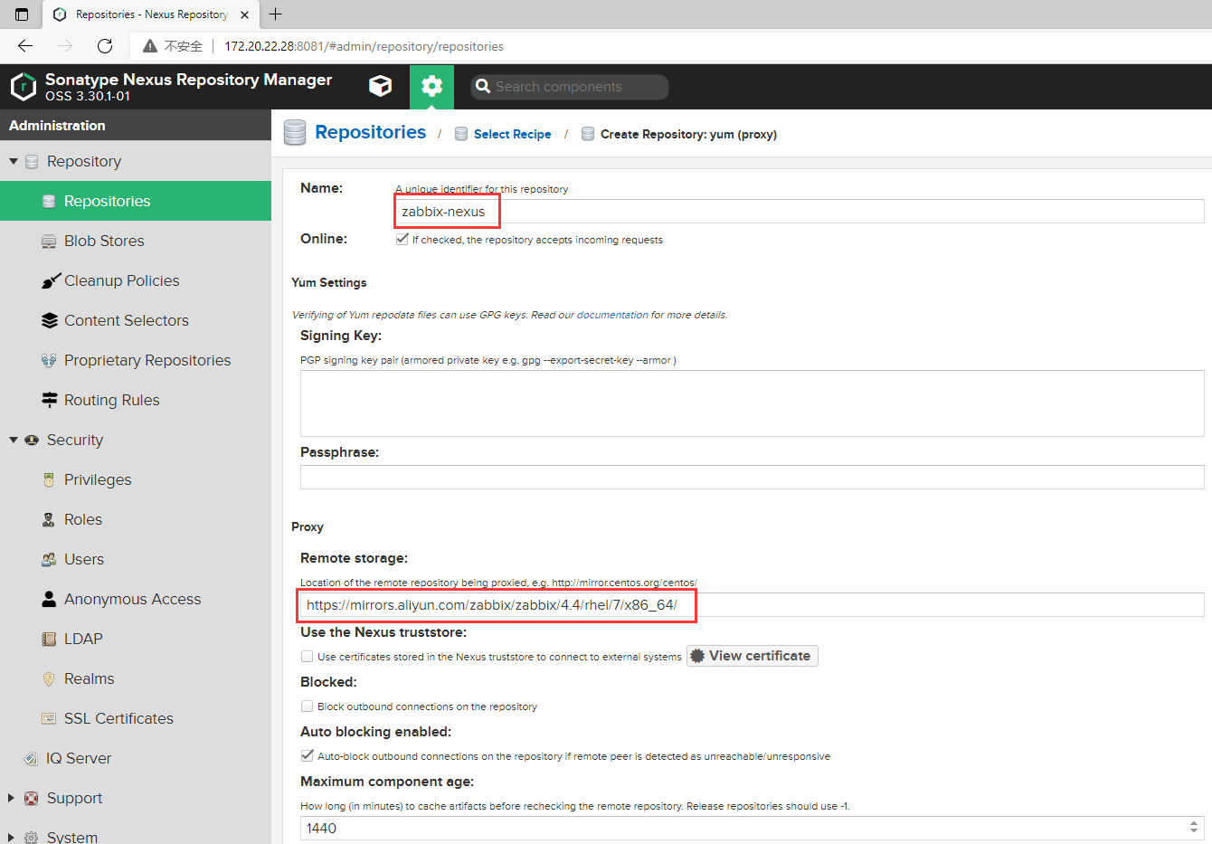Image resolution: width=1212 pixels, height=844 pixels.
Task: Click the browser address bar URL
Action: click(364, 46)
